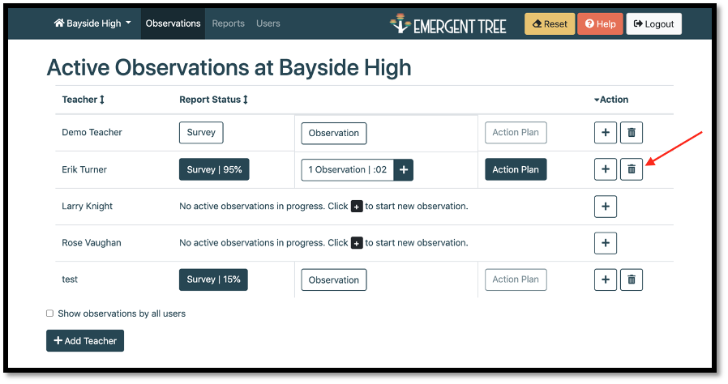Click the plus icon in Rose Vaughan's Action column
Image resolution: width=728 pixels, height=384 pixels.
[606, 242]
